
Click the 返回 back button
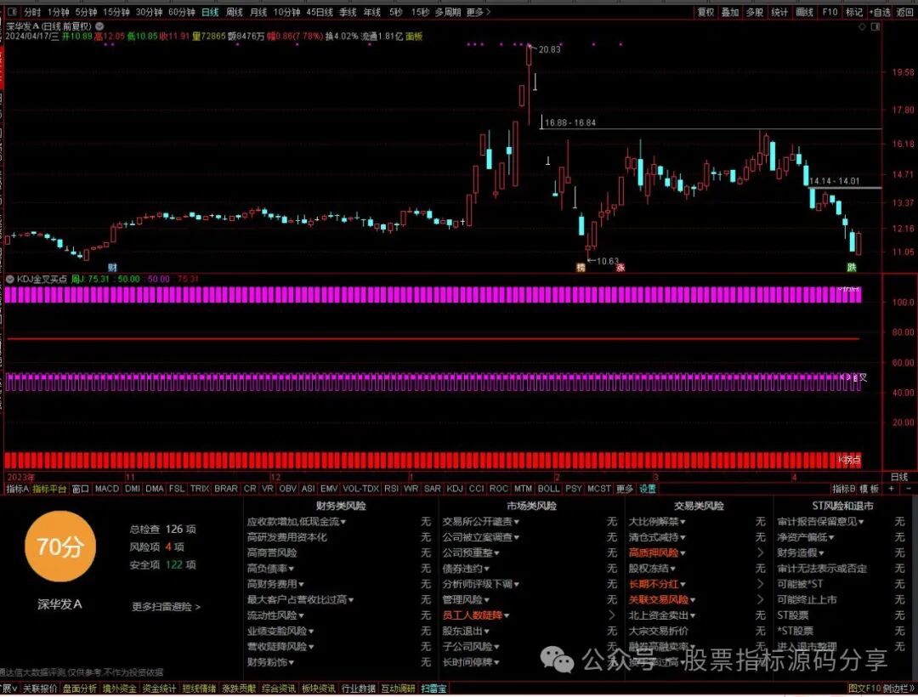(905, 12)
